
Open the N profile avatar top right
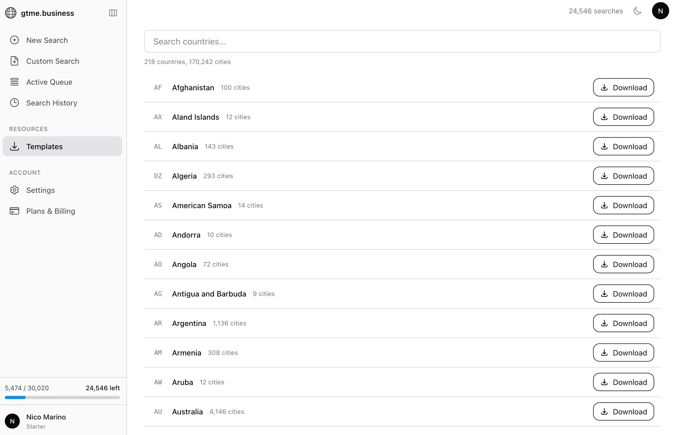pyautogui.click(x=660, y=11)
